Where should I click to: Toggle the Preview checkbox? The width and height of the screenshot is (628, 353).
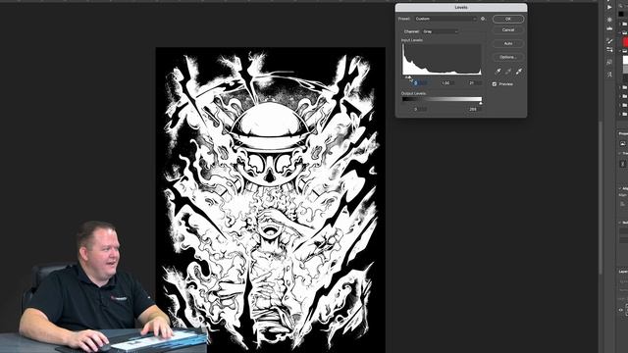click(495, 84)
